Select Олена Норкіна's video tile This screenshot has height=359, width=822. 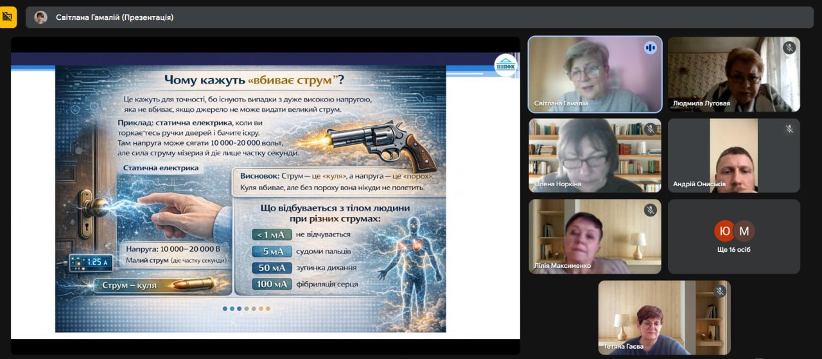pos(595,155)
